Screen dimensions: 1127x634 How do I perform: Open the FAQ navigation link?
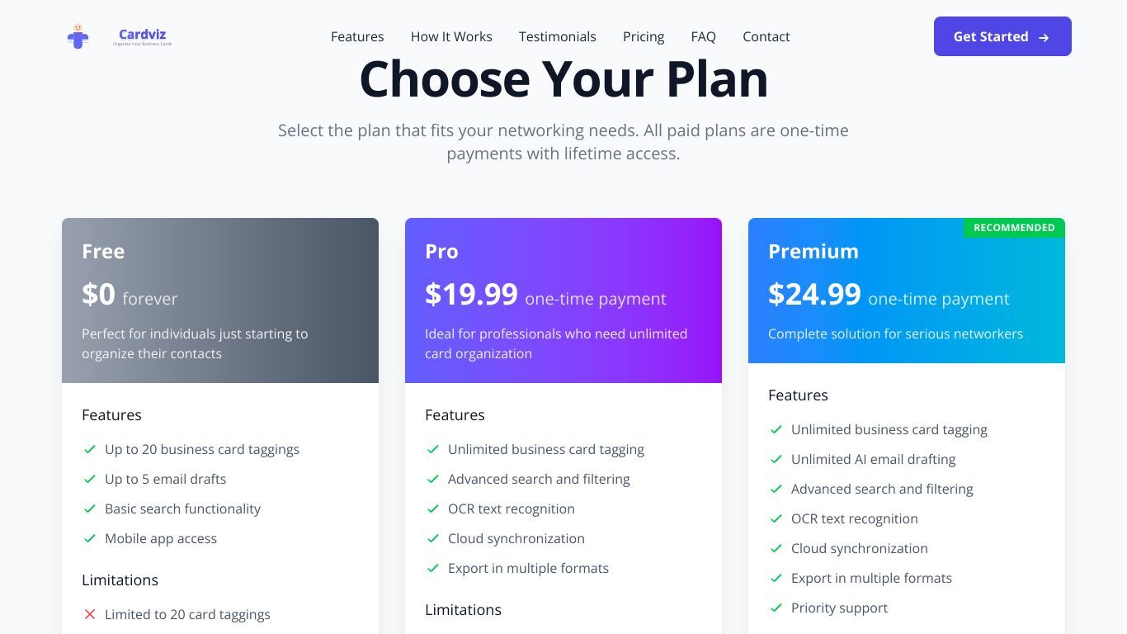[x=704, y=36]
